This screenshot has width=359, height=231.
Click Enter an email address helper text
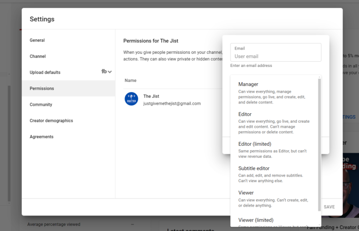pyautogui.click(x=251, y=66)
